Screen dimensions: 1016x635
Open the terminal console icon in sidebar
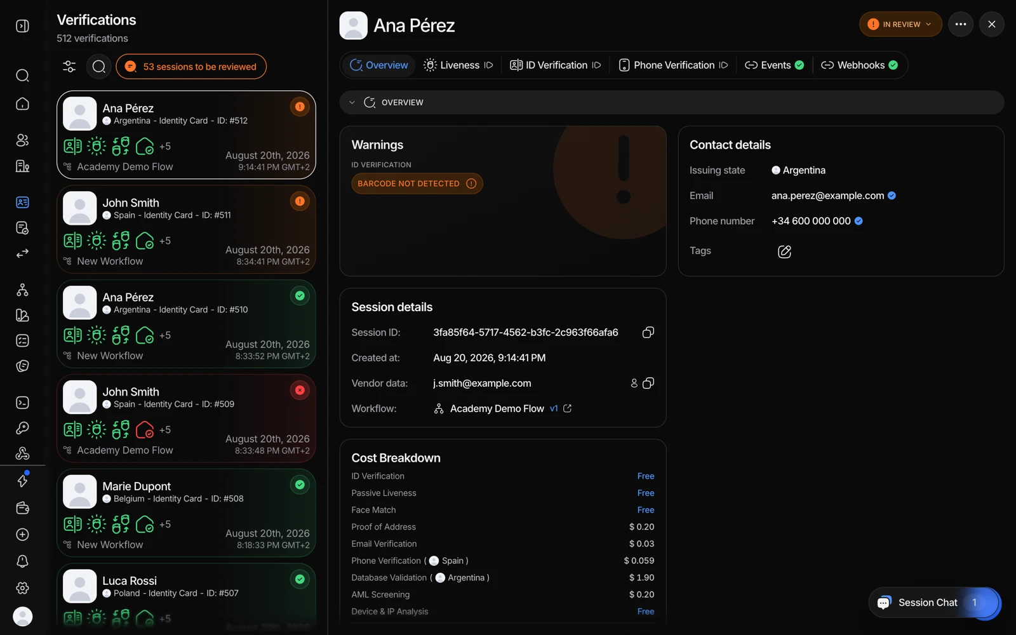point(22,403)
